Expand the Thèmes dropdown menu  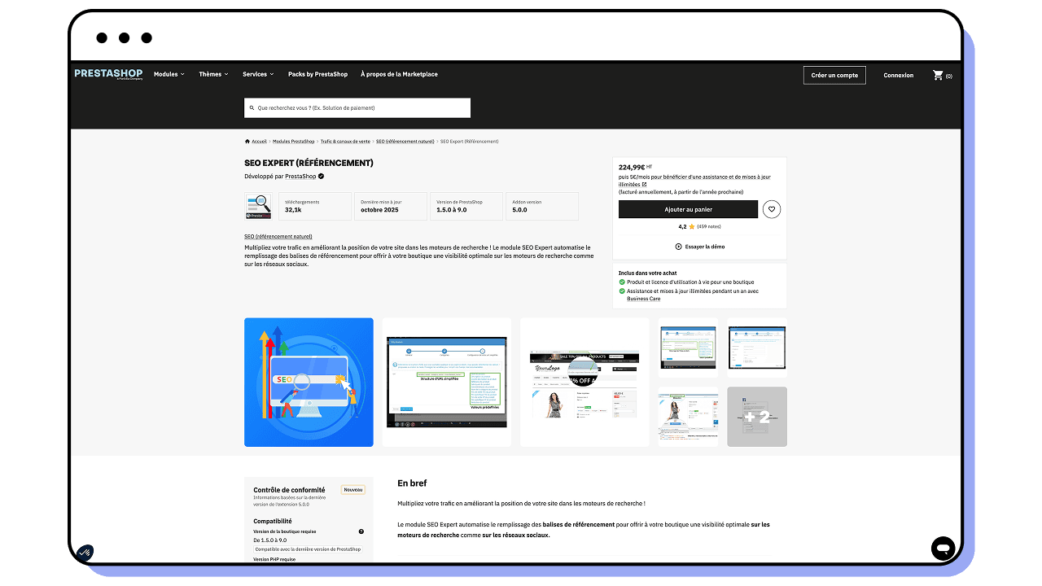(x=213, y=74)
